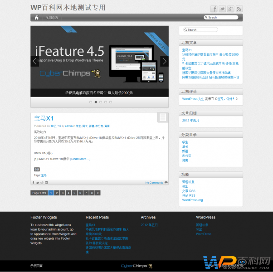Go to pagination page 7

point(86,193)
